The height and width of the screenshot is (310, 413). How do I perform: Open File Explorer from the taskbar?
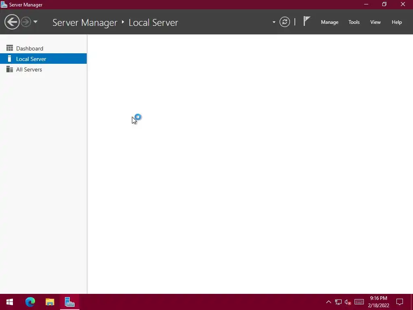[50, 302]
